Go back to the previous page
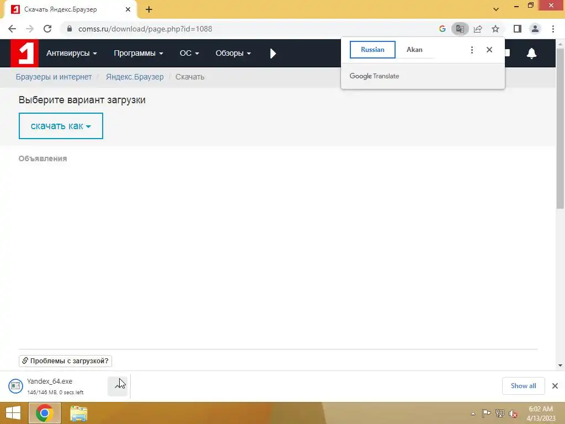 12,29
